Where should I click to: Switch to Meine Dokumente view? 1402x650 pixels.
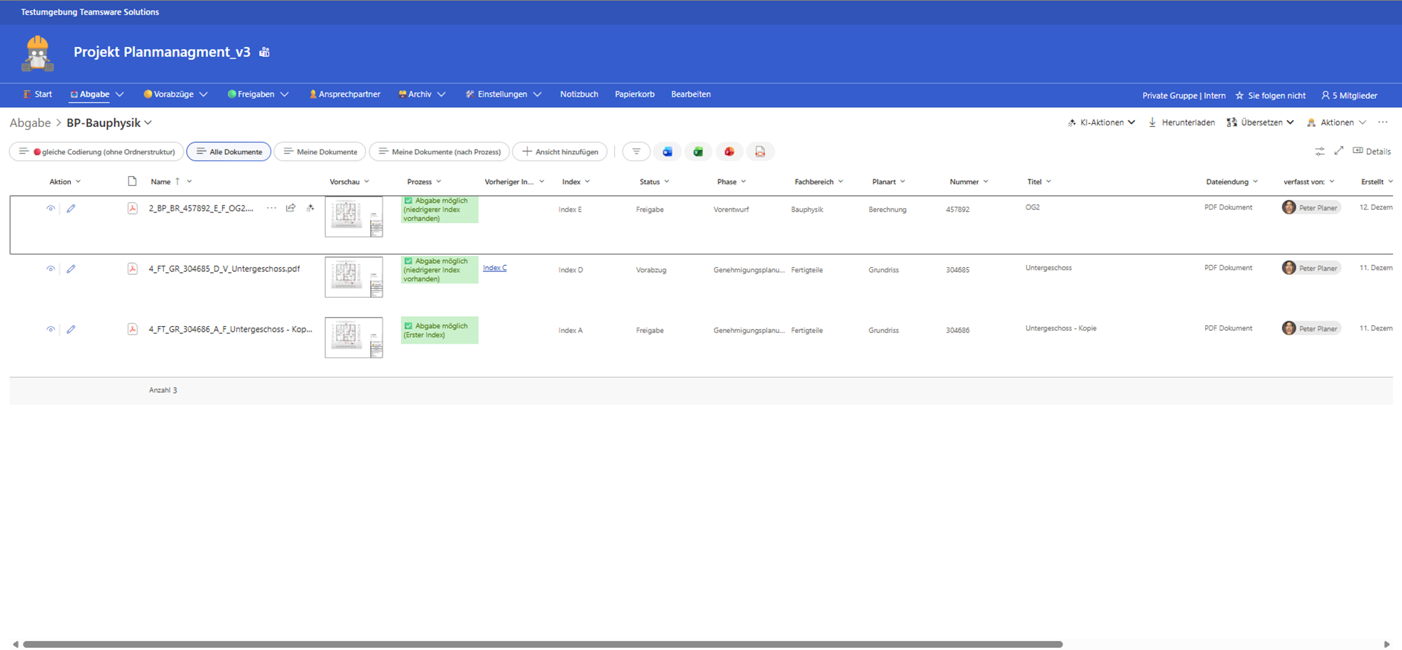point(320,151)
